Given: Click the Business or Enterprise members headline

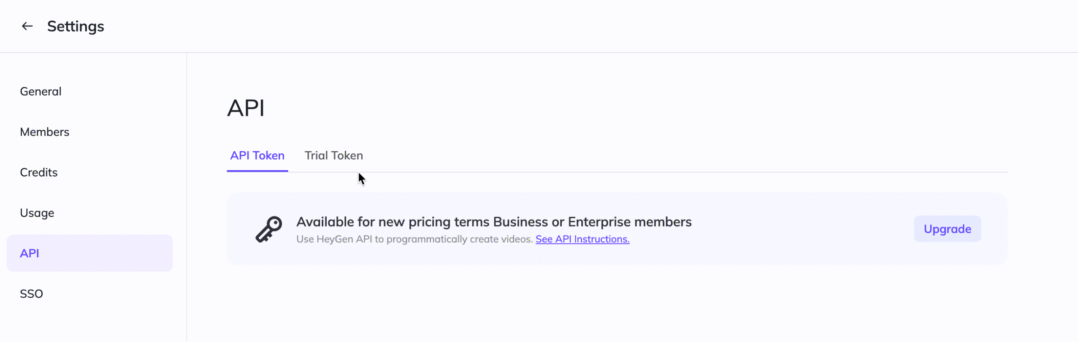Looking at the screenshot, I should click(x=494, y=222).
